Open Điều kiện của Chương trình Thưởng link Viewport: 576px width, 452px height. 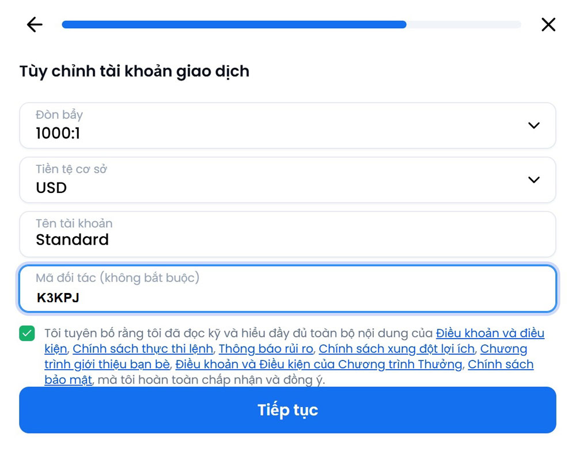coord(319,364)
